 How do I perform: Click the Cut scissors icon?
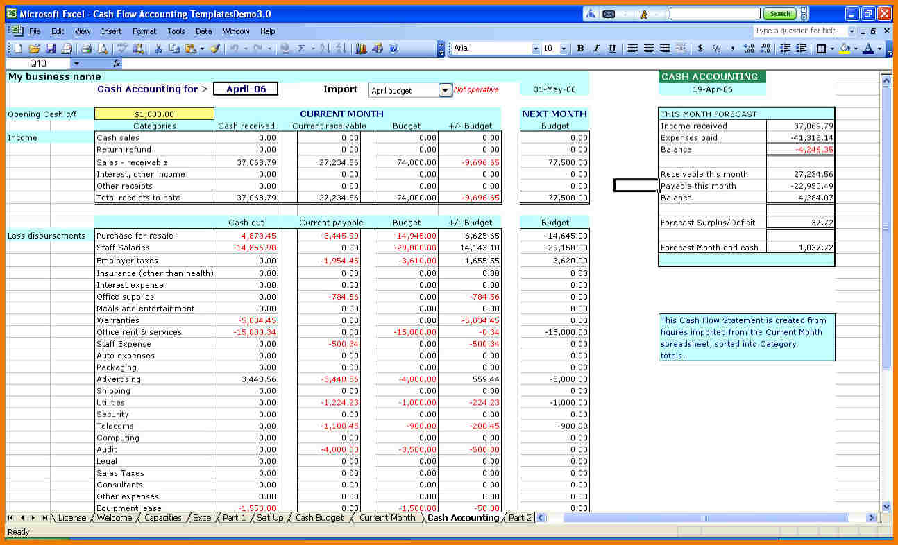[158, 49]
